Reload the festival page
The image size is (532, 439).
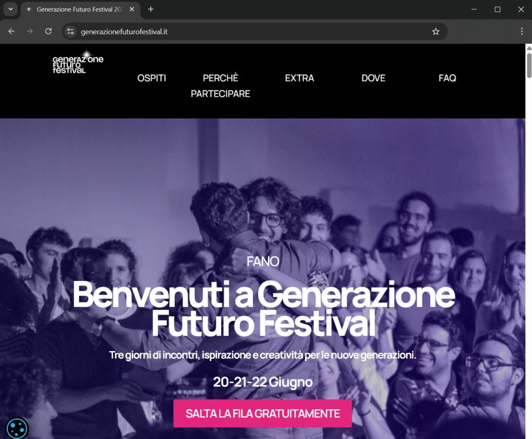pos(48,31)
